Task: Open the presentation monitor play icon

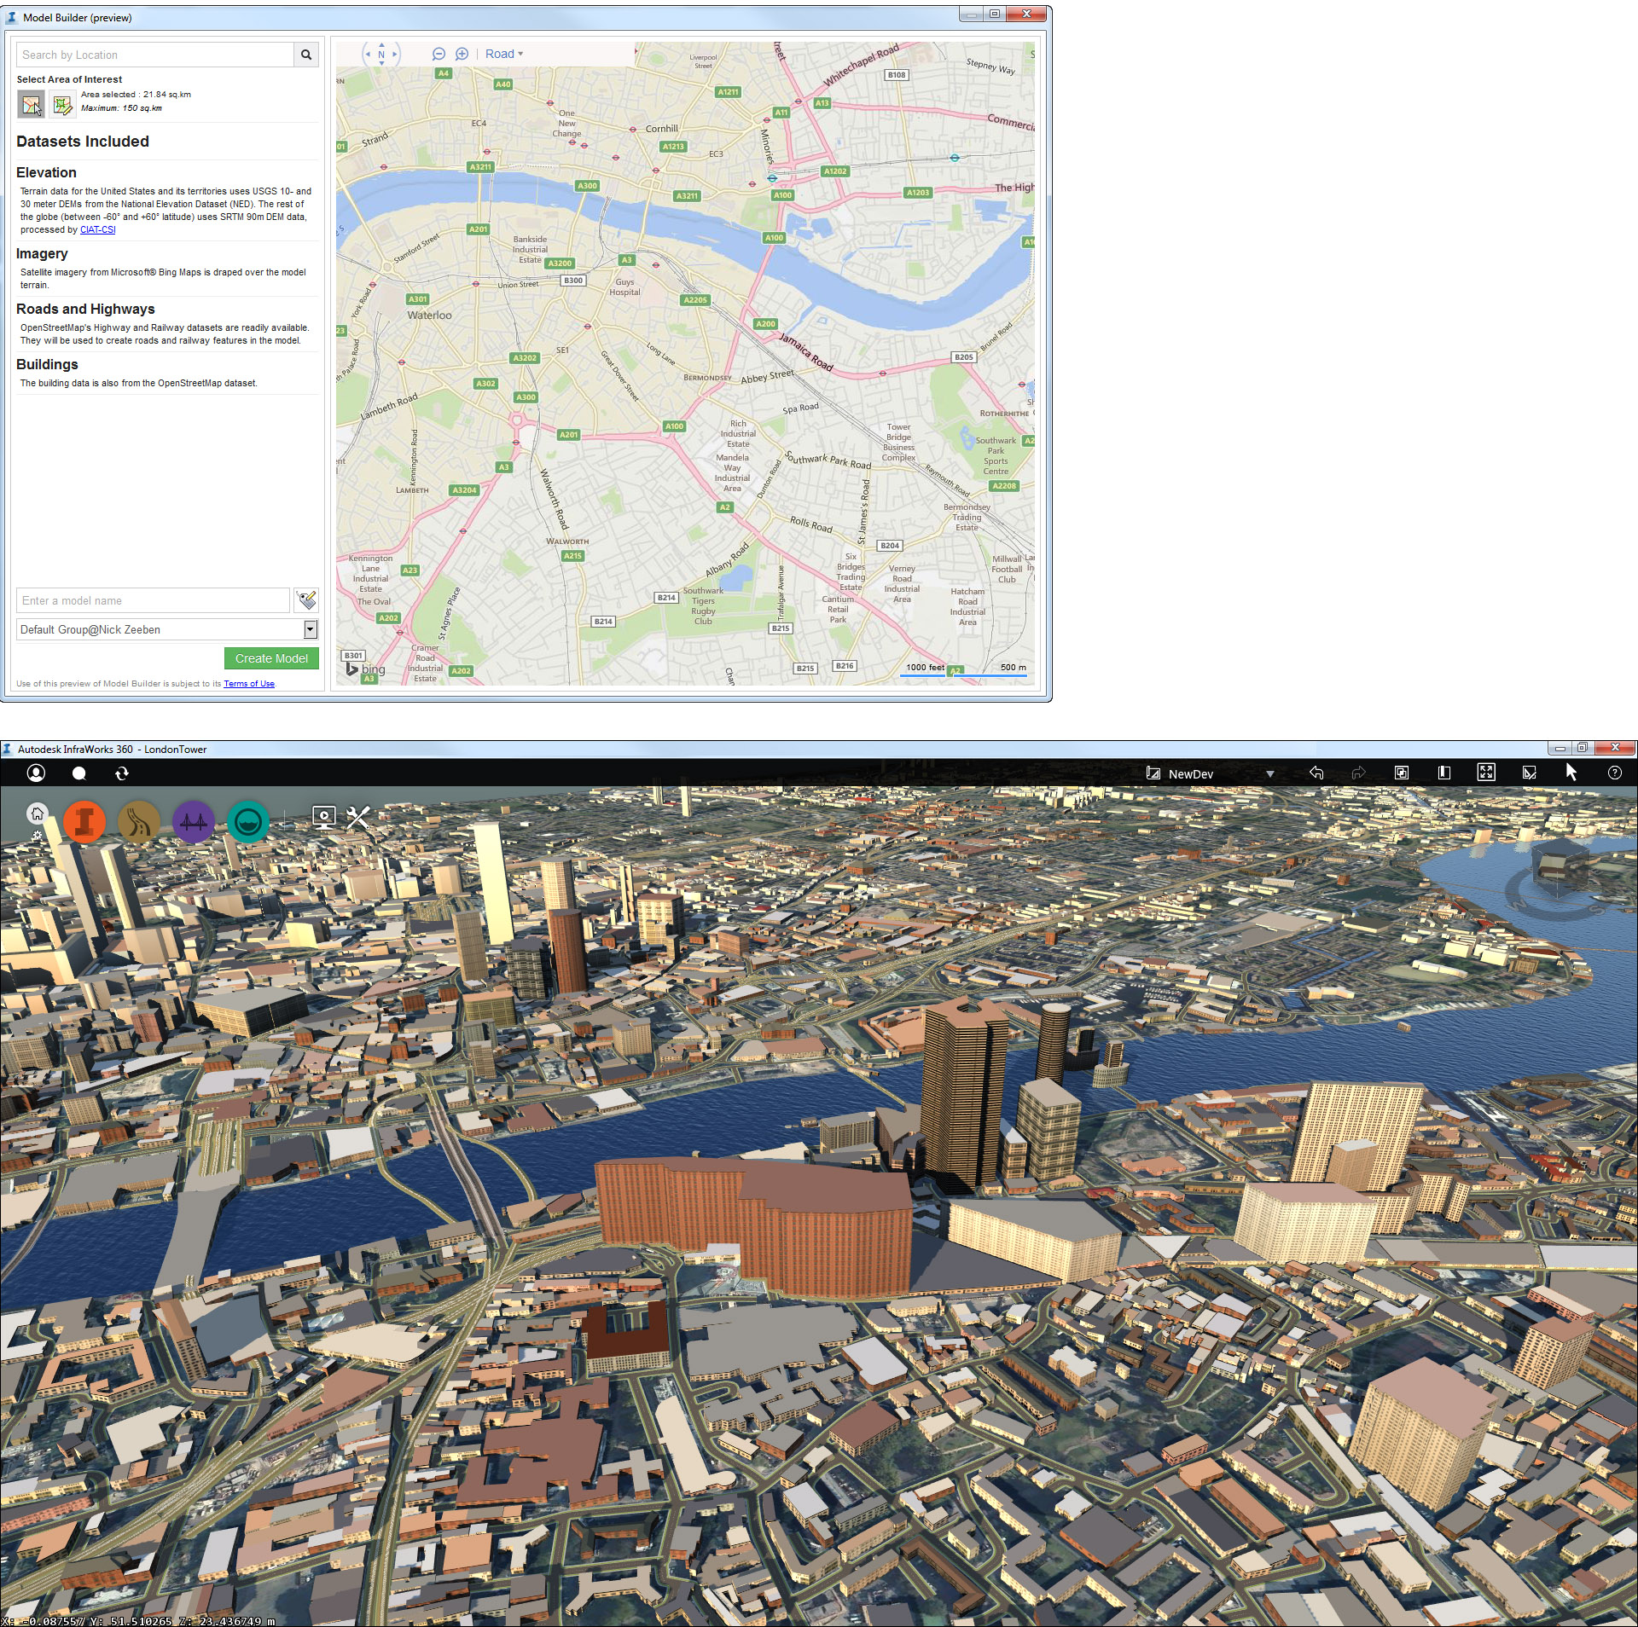Action: (x=324, y=818)
